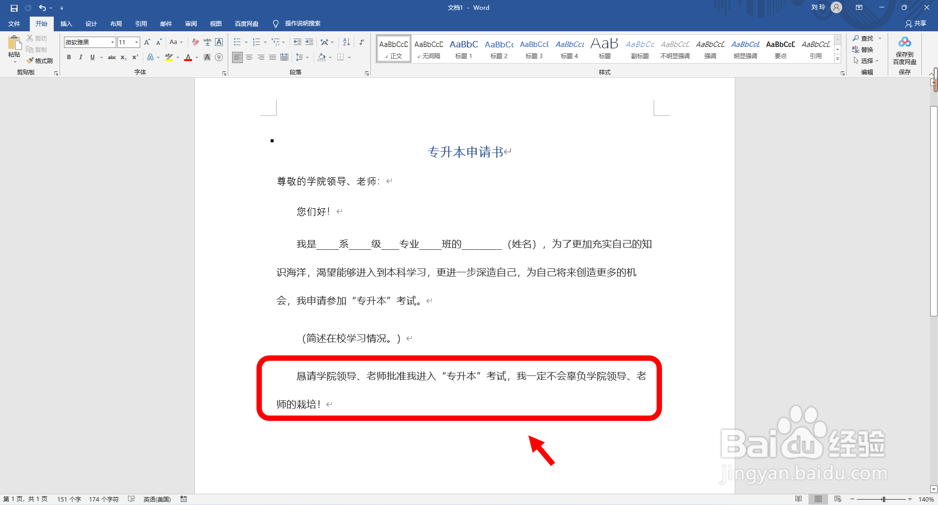
Task: Click the vertical scrollbar thumb
Action: (934, 210)
